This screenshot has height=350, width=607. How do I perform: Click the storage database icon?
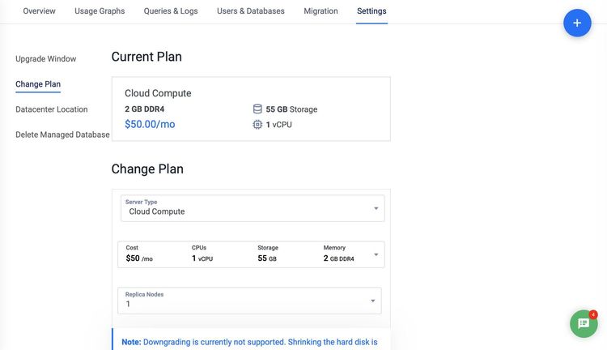[x=257, y=109]
